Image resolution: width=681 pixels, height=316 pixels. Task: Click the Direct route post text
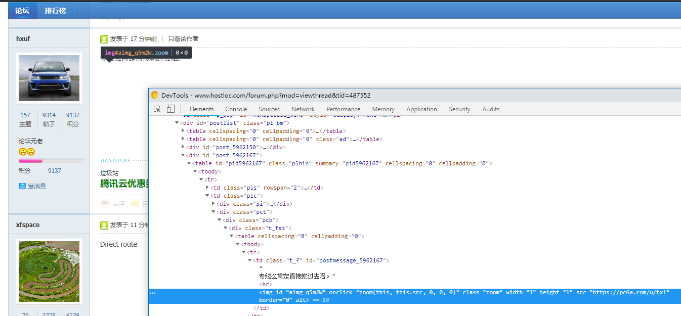coord(118,244)
